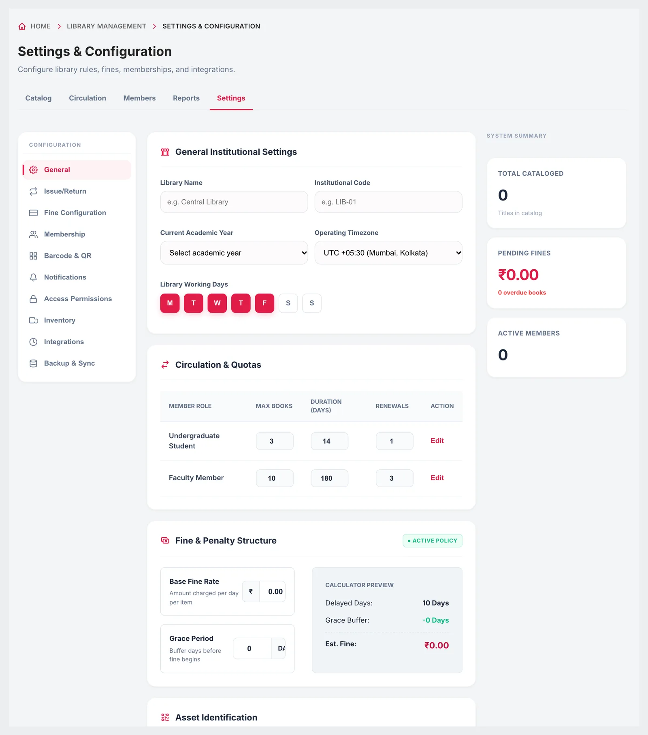
Task: Click the Library Name input field
Action: (x=234, y=202)
